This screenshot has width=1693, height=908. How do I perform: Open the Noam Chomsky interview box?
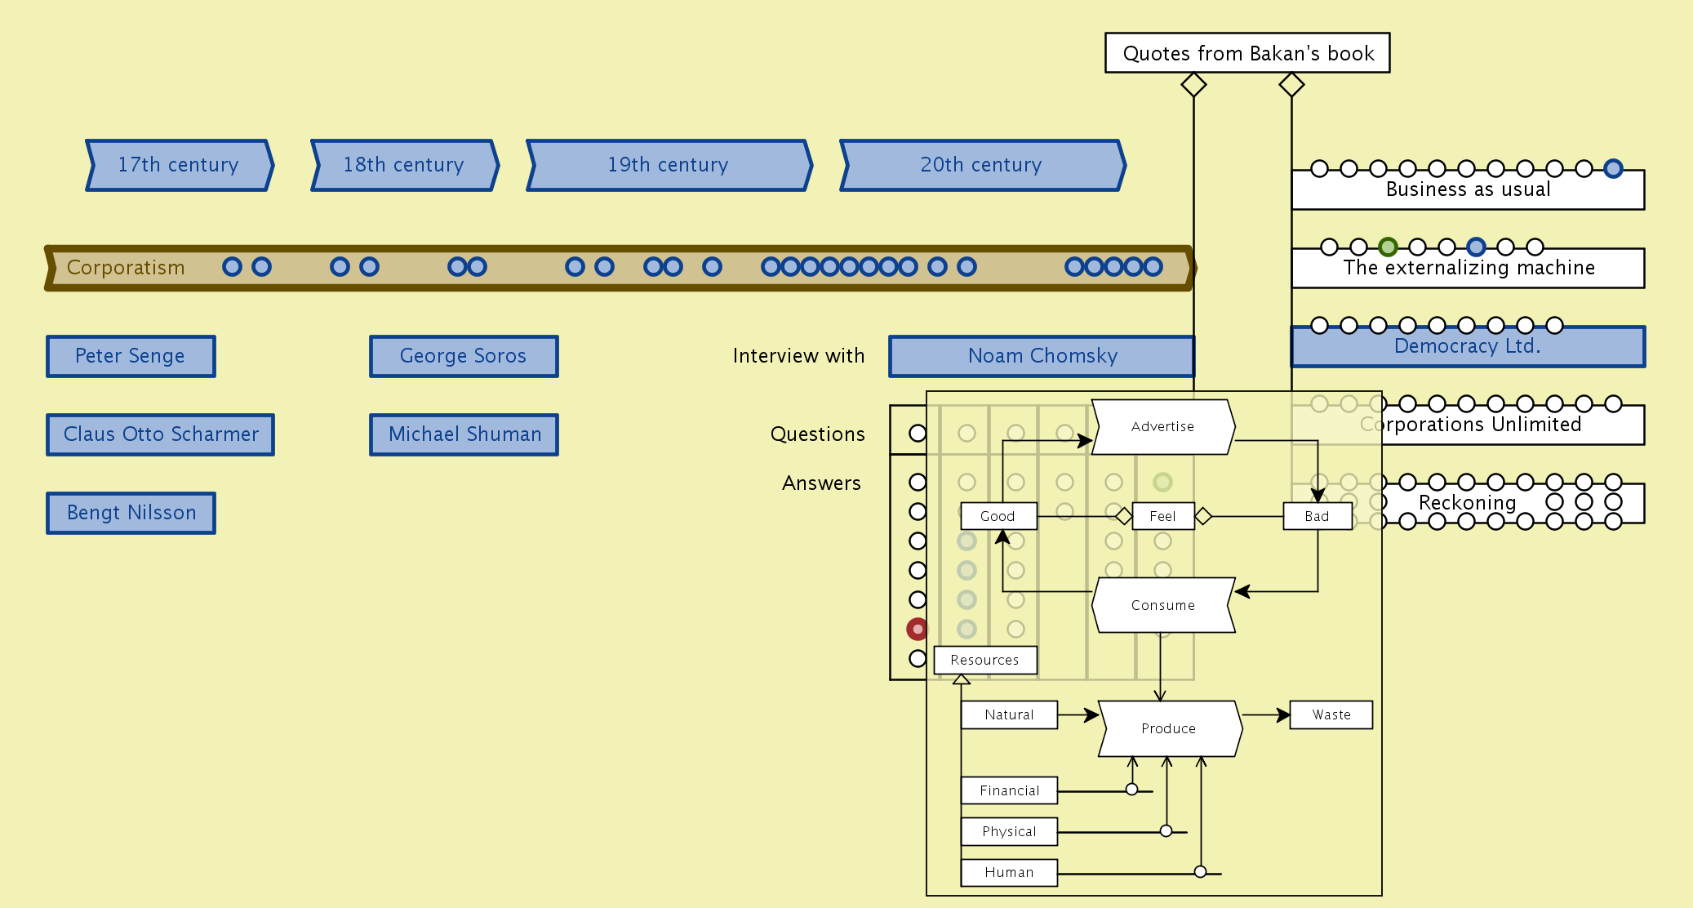1042,356
